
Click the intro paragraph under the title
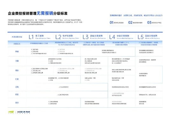click(x=45, y=22)
